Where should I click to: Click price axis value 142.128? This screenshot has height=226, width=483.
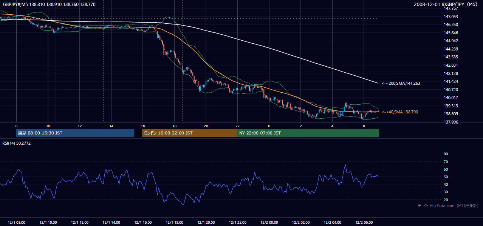click(450, 73)
